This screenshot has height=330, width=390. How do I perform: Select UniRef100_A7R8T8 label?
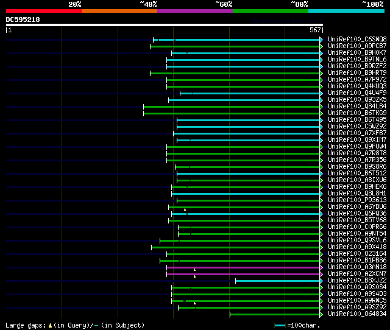coord(357,153)
